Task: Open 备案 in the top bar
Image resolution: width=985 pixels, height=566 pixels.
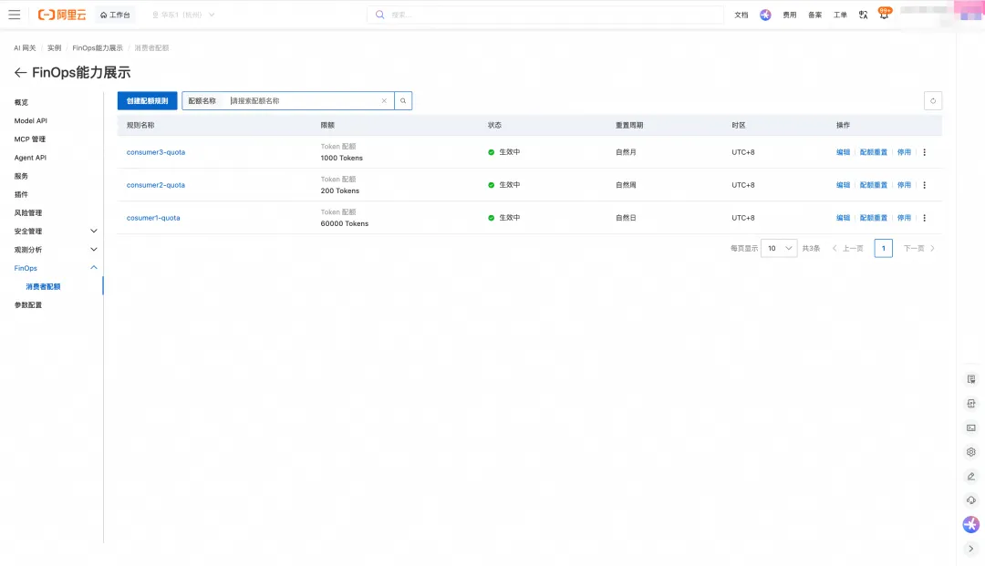Action: (x=814, y=15)
